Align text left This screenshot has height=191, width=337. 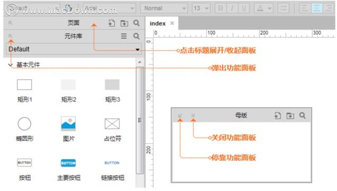tap(305, 8)
